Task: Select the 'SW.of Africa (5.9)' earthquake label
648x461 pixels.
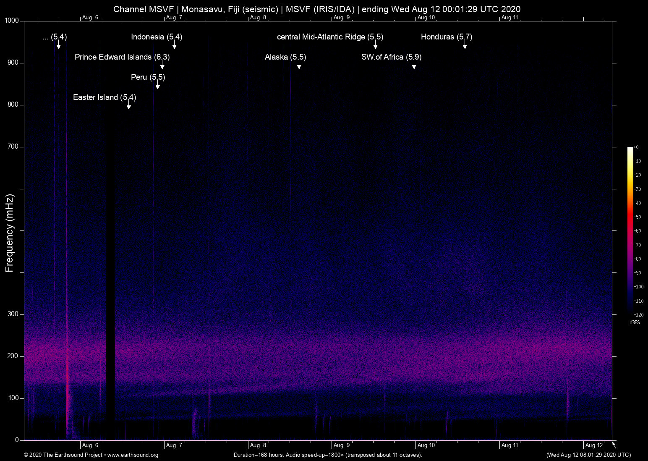Action: point(392,57)
